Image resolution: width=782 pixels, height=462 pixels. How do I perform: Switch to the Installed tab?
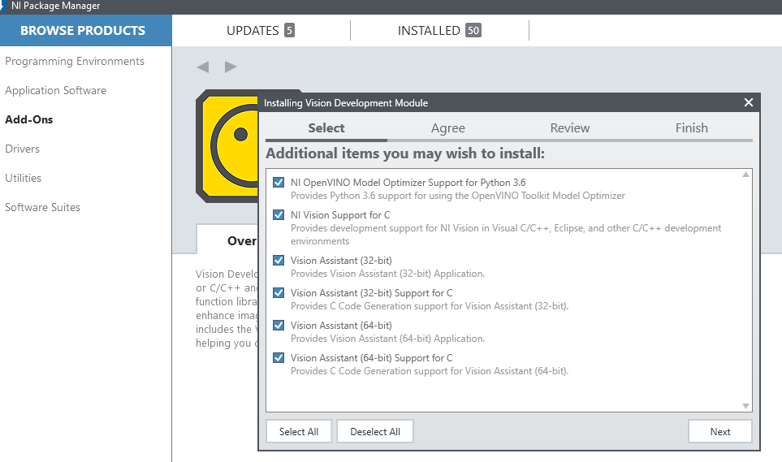pos(439,30)
